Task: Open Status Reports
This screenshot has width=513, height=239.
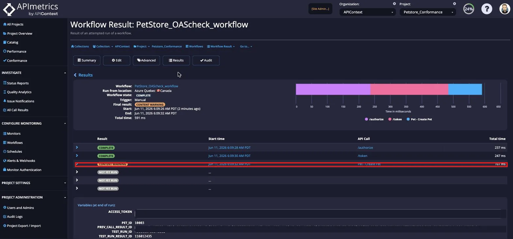Action: pyautogui.click(x=16, y=83)
